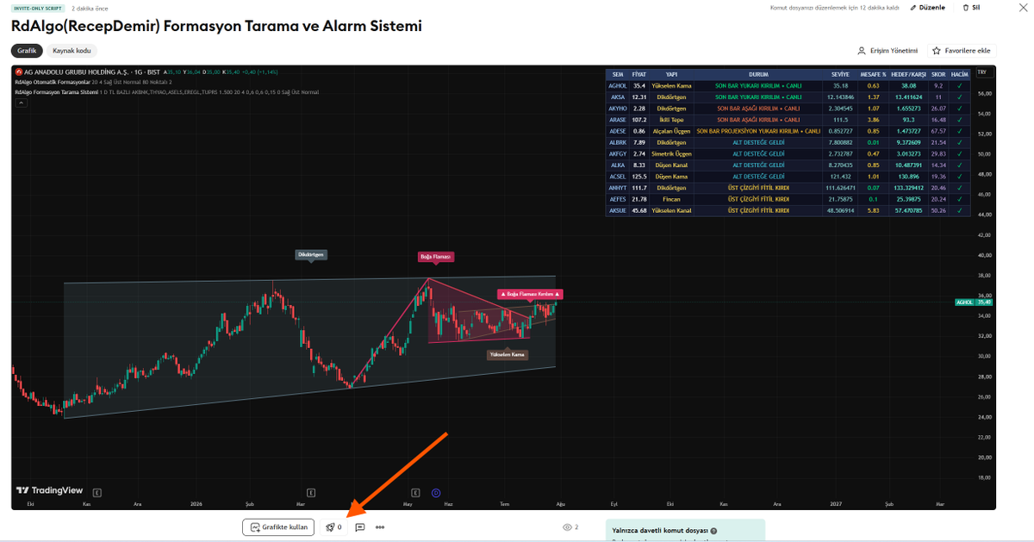Click the star Favorilere ekle icon
This screenshot has height=542, width=1034.
tap(937, 51)
